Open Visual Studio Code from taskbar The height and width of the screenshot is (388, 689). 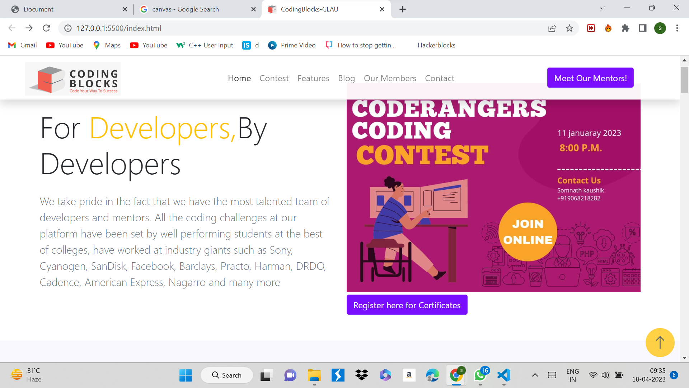(504, 375)
